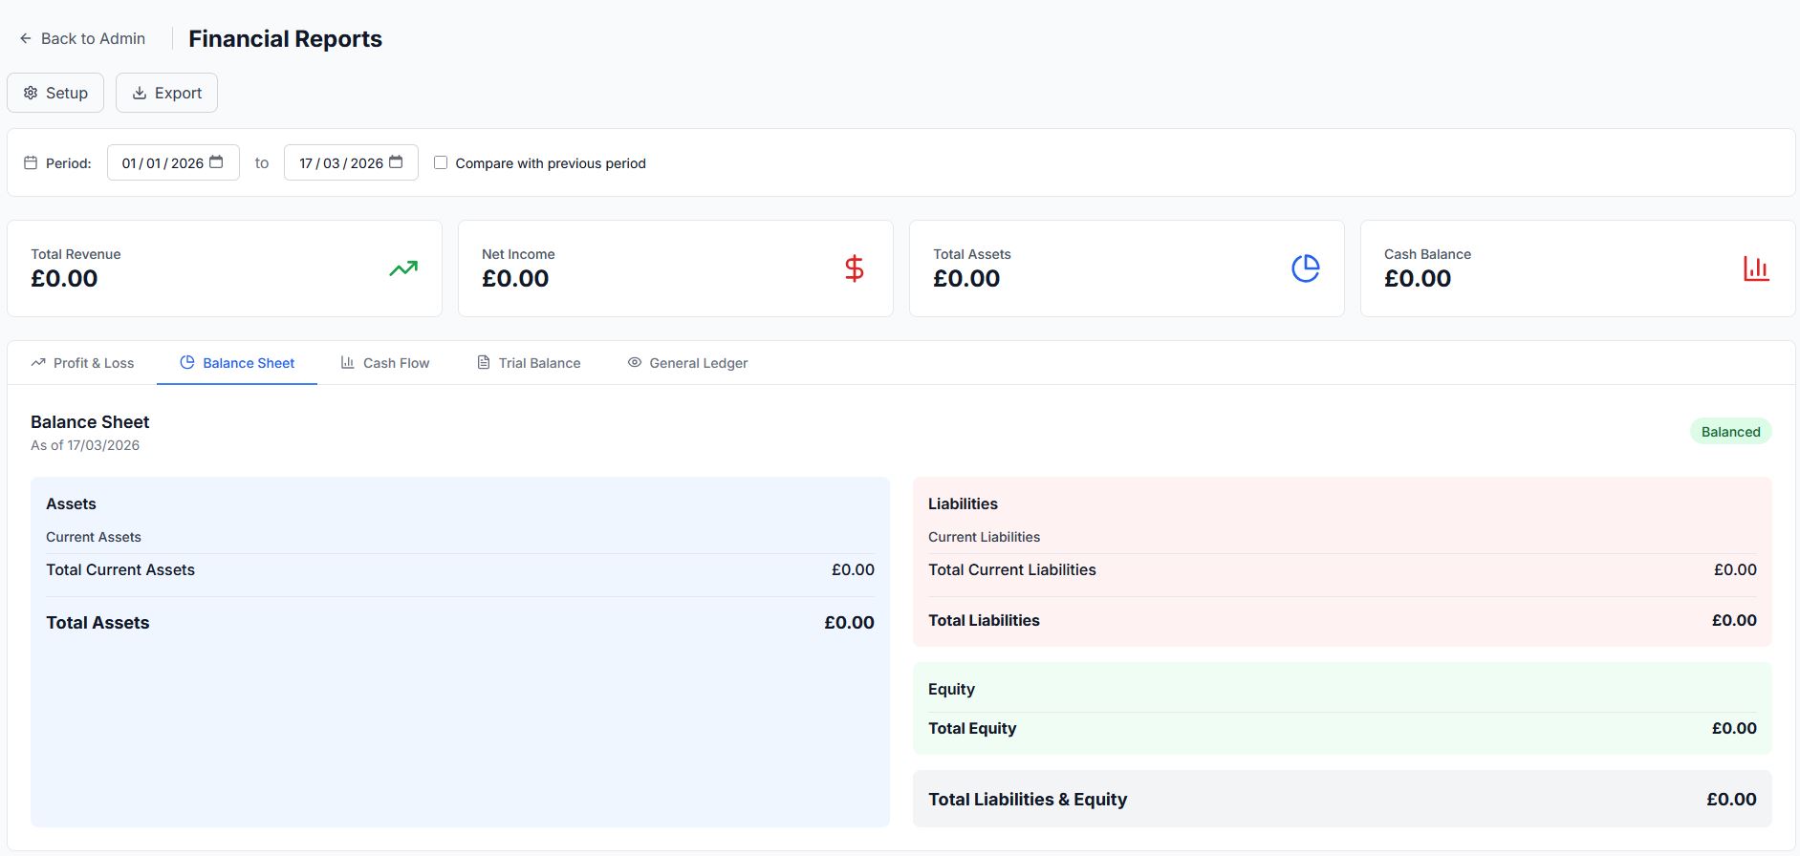Image resolution: width=1800 pixels, height=856 pixels.
Task: Click the Export button
Action: (x=166, y=93)
